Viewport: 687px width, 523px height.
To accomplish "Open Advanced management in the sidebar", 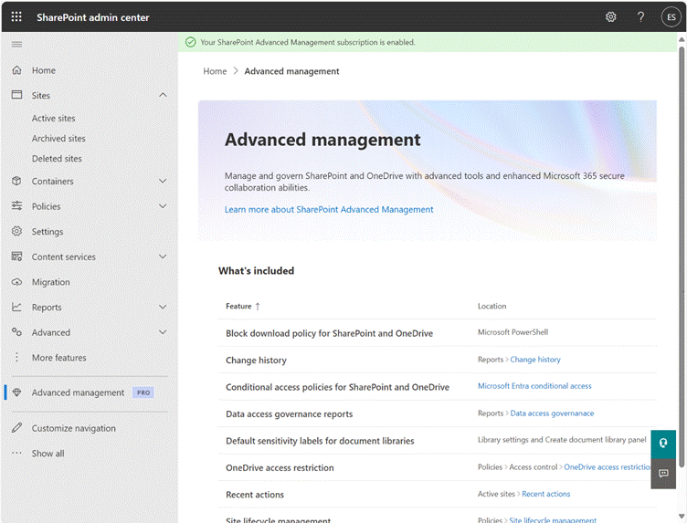I will tap(78, 392).
